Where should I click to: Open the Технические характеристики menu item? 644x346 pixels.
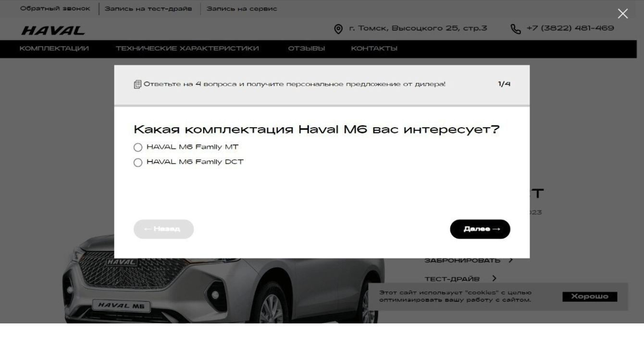click(x=187, y=49)
